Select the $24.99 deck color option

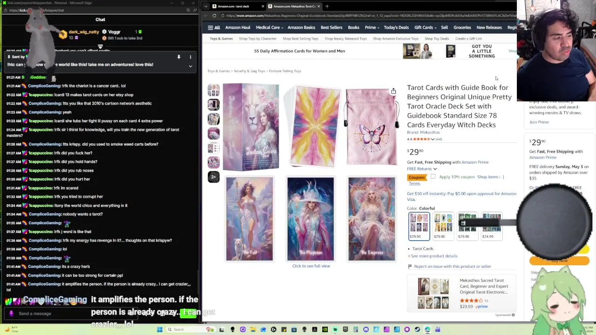click(x=491, y=226)
